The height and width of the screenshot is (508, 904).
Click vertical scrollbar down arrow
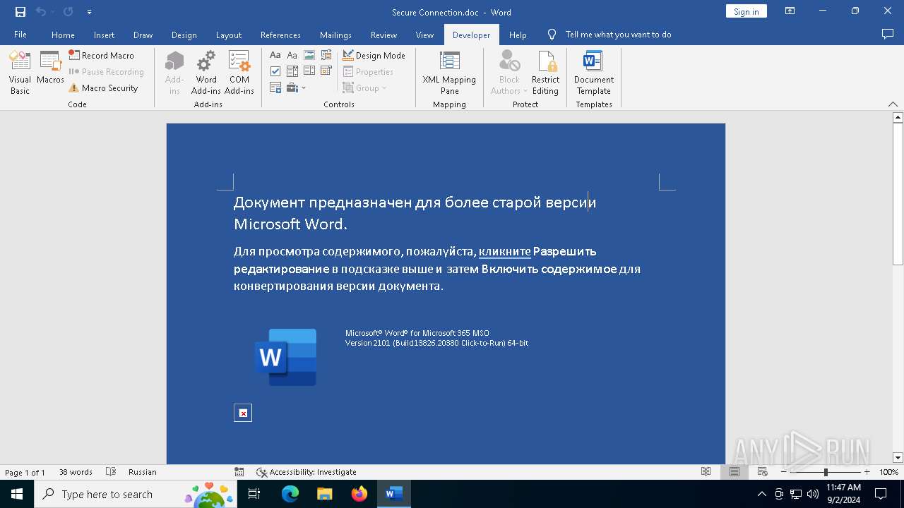coord(898,458)
